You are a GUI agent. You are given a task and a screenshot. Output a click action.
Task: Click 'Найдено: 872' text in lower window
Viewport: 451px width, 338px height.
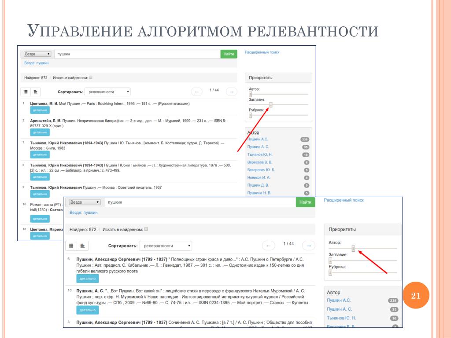coord(83,230)
